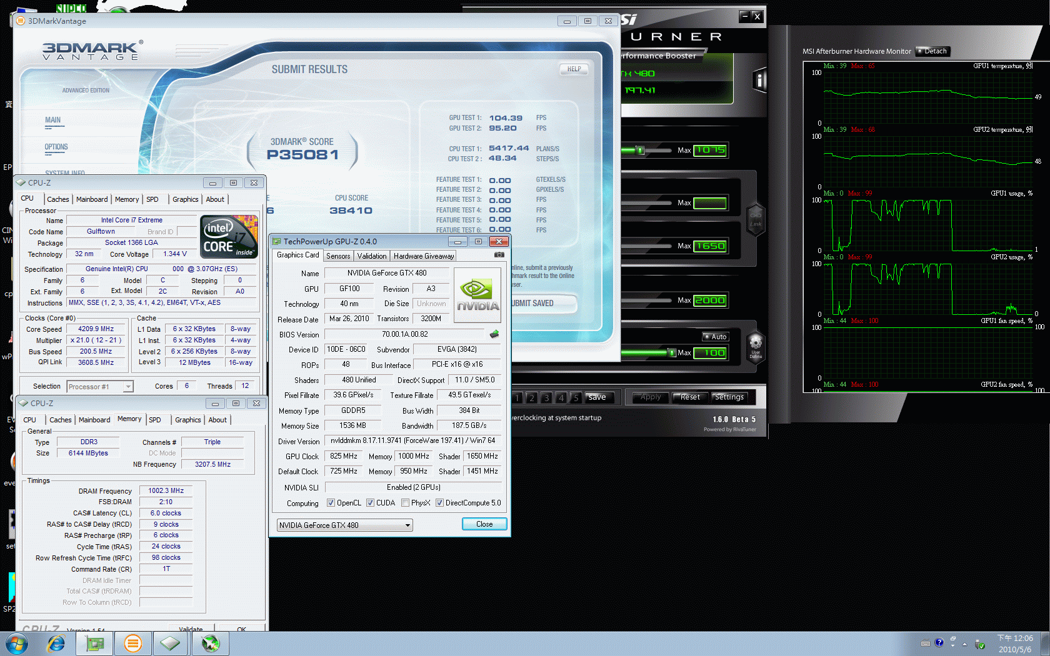Show hidden tray icons arrow
Image resolution: width=1050 pixels, height=656 pixels.
[964, 644]
